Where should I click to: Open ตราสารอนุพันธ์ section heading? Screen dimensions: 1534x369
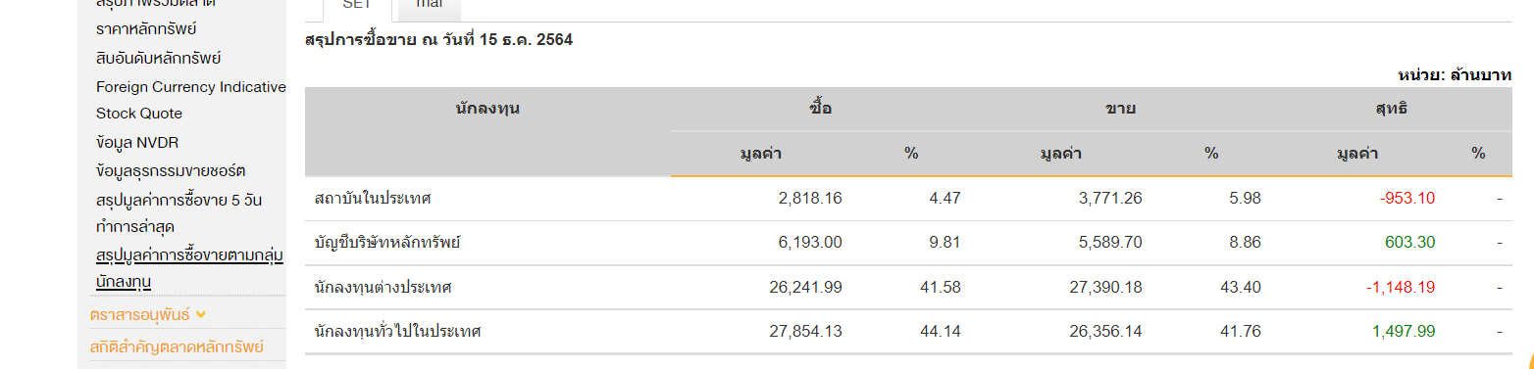[x=139, y=315]
